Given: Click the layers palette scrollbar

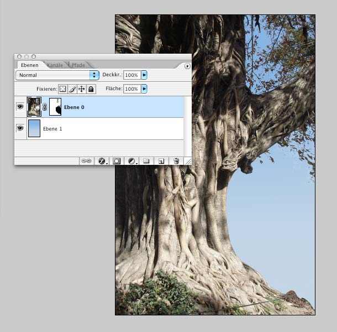Looking at the screenshot, I should pos(187,126).
